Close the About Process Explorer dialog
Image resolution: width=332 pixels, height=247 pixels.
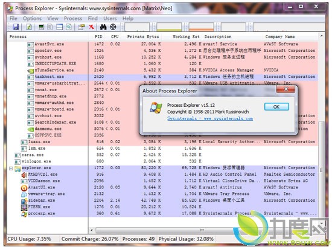pyautogui.click(x=286, y=89)
